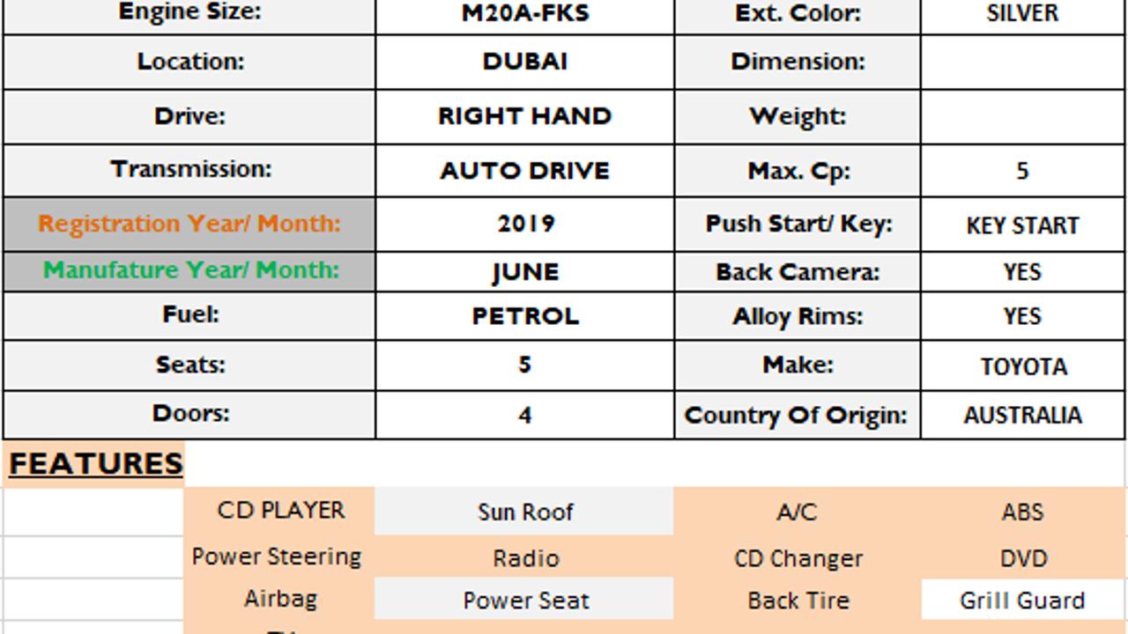Click the Grill Guard feature cell
Viewport: 1128px width, 634px height.
tap(1023, 601)
